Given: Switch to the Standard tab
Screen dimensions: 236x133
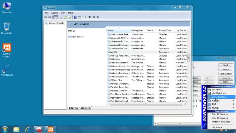Looking at the screenshot, I should [85, 108].
